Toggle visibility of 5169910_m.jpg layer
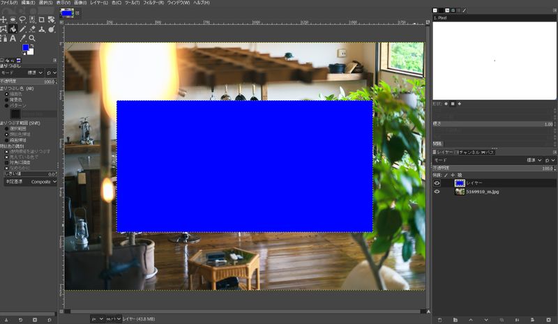This screenshot has width=558, height=324. point(437,192)
